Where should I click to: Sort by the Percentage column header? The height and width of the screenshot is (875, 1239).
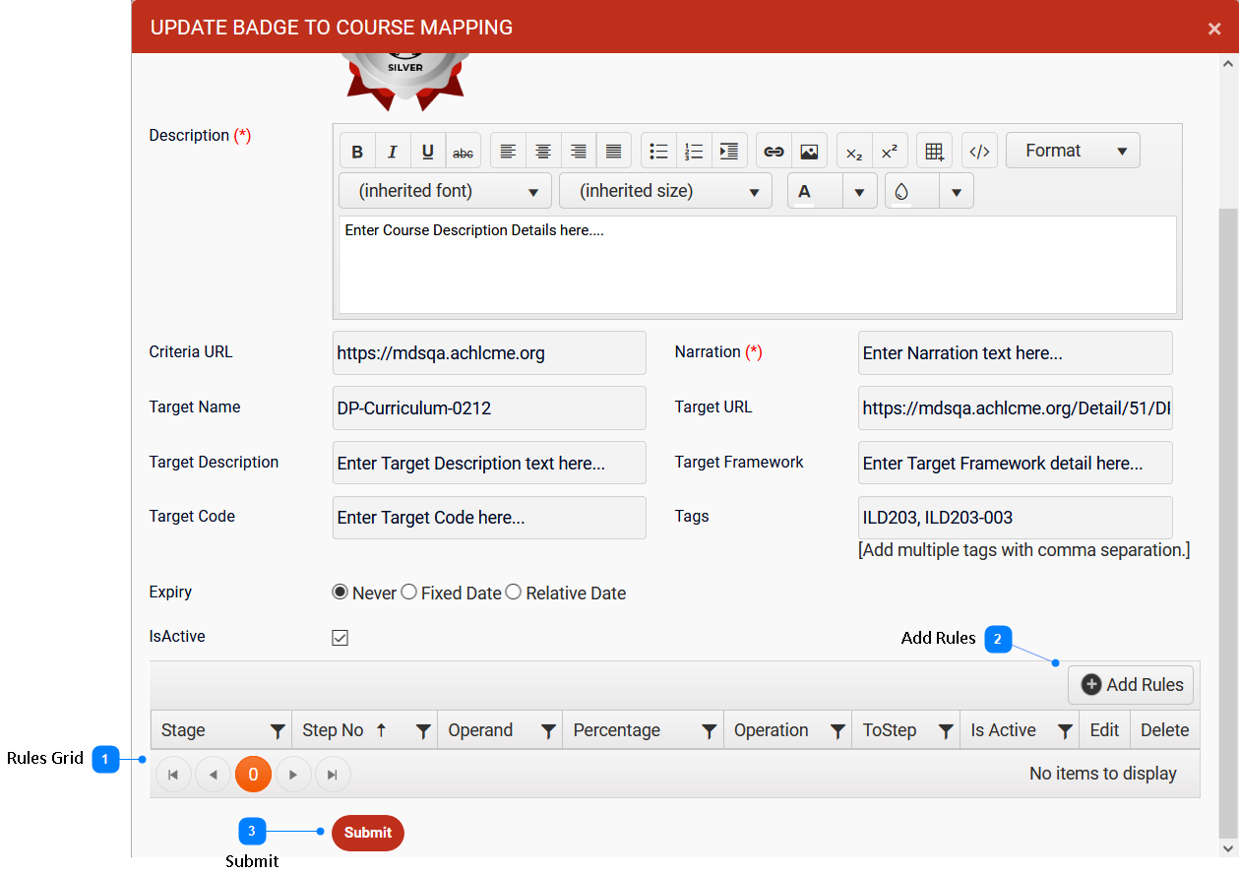(x=617, y=730)
